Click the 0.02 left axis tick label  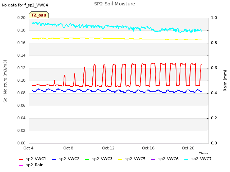tap(22, 130)
